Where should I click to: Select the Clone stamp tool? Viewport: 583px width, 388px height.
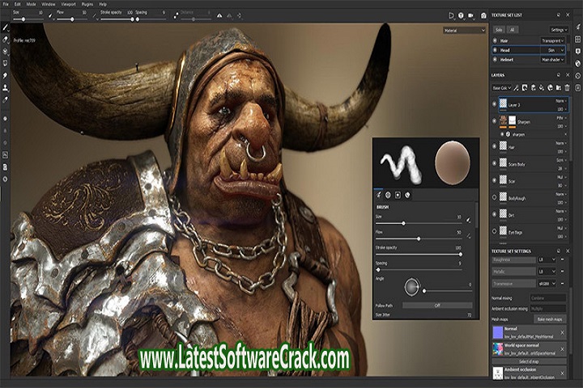[x=5, y=87]
